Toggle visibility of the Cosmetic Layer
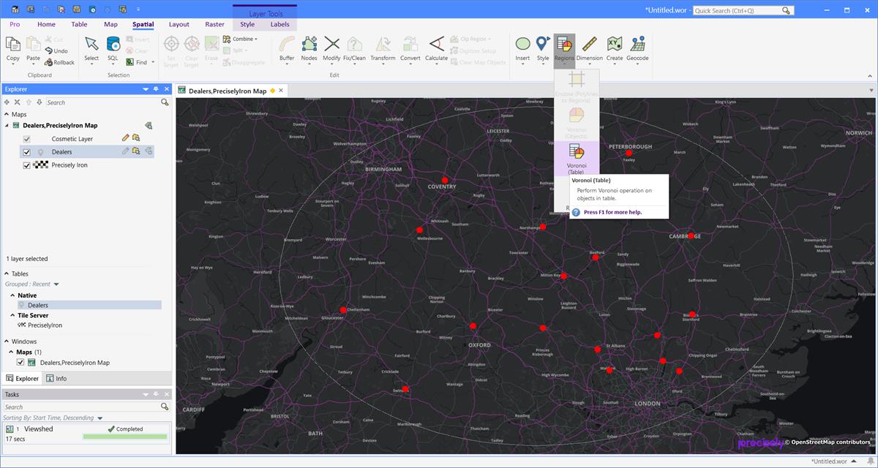This screenshot has height=468, width=878. (27, 138)
